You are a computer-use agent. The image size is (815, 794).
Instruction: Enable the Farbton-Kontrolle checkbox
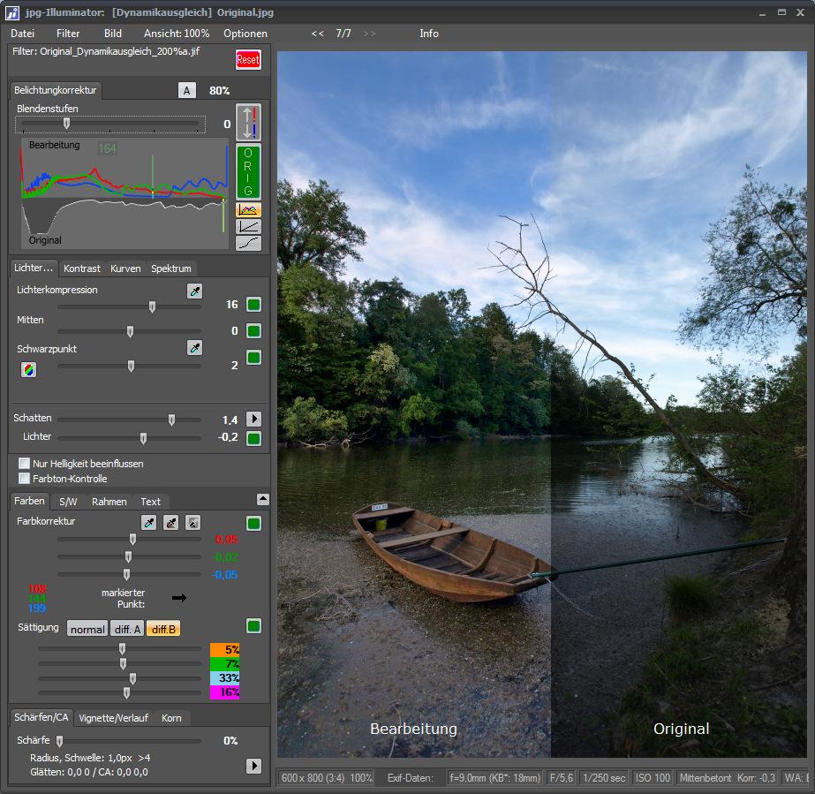coord(25,479)
